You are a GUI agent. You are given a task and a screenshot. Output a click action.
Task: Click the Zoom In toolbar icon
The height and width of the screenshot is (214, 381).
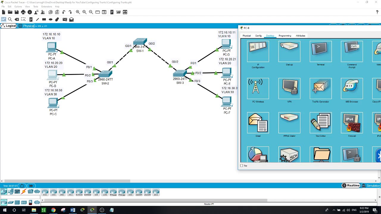click(78, 12)
